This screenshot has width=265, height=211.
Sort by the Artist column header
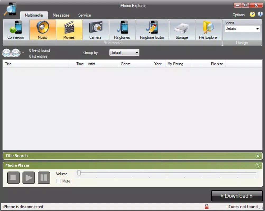pyautogui.click(x=102, y=64)
